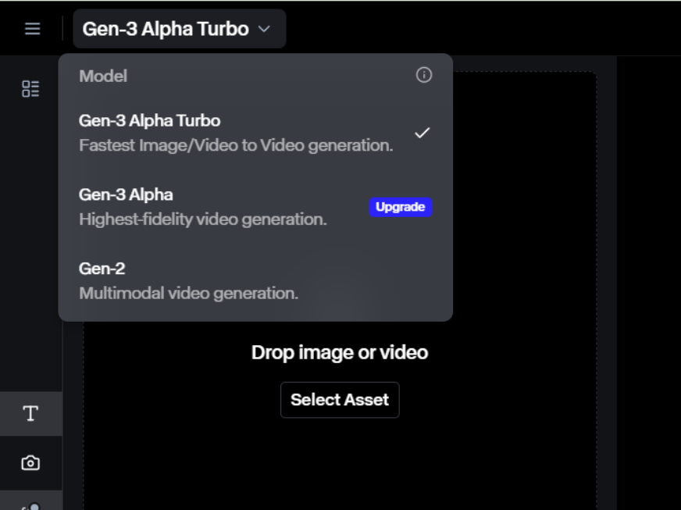Click the checkmark beside Gen-3 Alpha Turbo

(x=422, y=133)
